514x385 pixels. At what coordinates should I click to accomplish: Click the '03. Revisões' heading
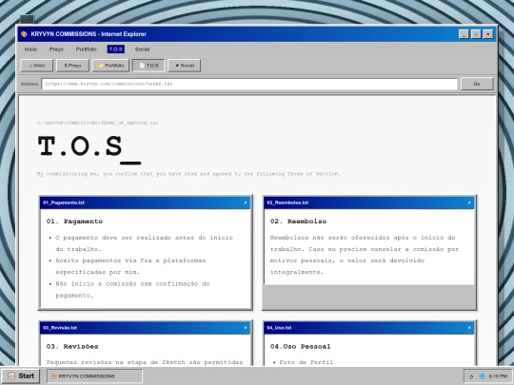pyautogui.click(x=72, y=347)
